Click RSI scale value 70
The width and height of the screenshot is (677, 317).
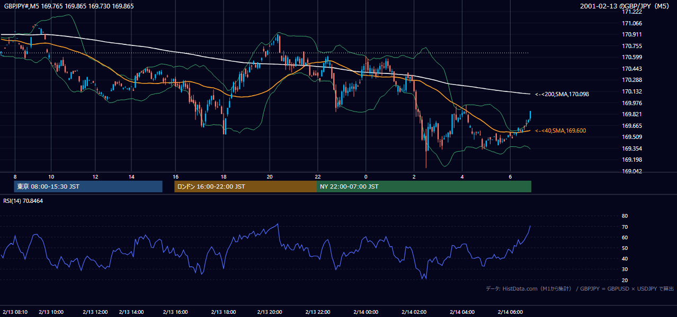click(x=625, y=227)
